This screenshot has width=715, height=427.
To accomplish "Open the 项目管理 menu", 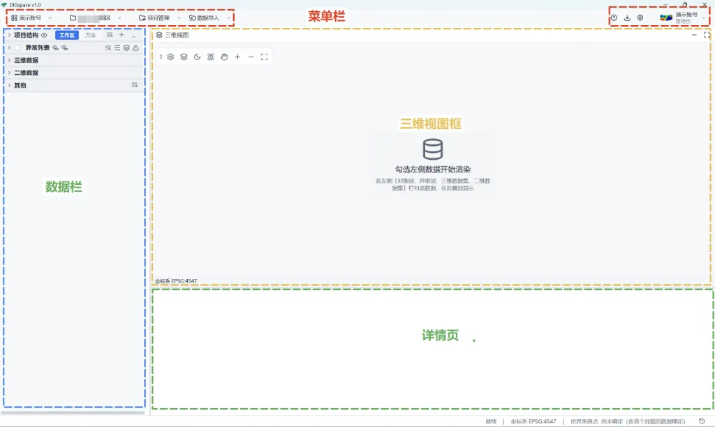I will click(159, 17).
